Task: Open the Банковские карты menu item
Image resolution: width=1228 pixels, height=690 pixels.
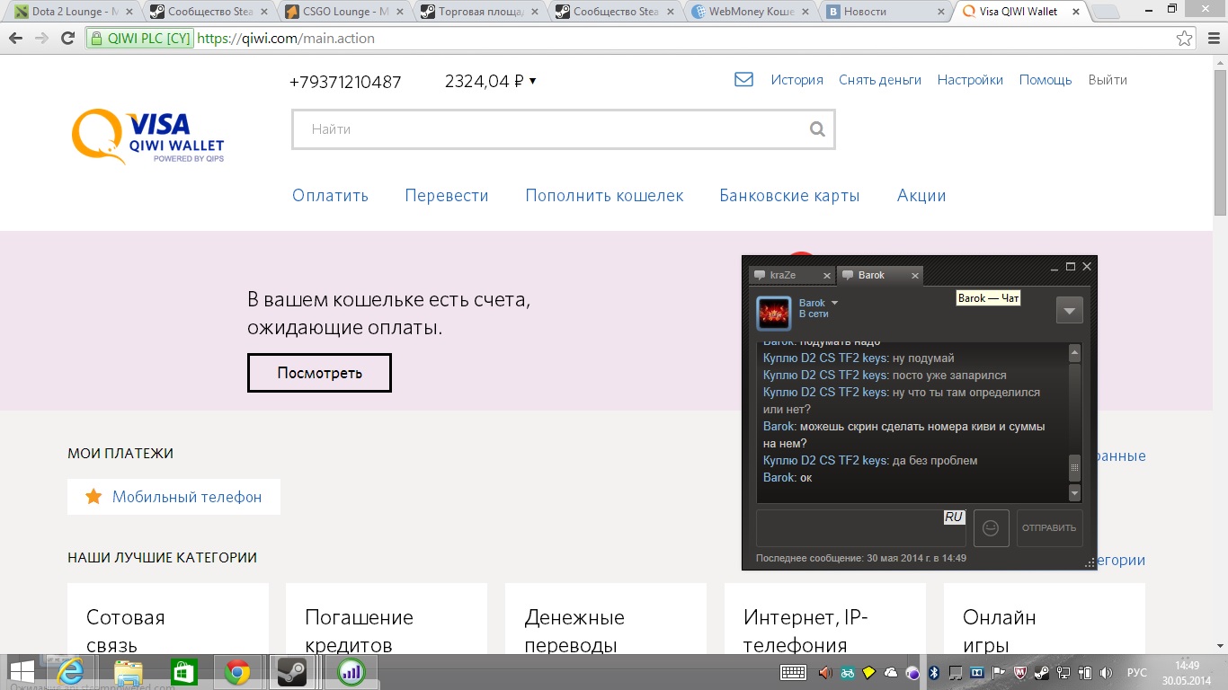Action: tap(789, 196)
